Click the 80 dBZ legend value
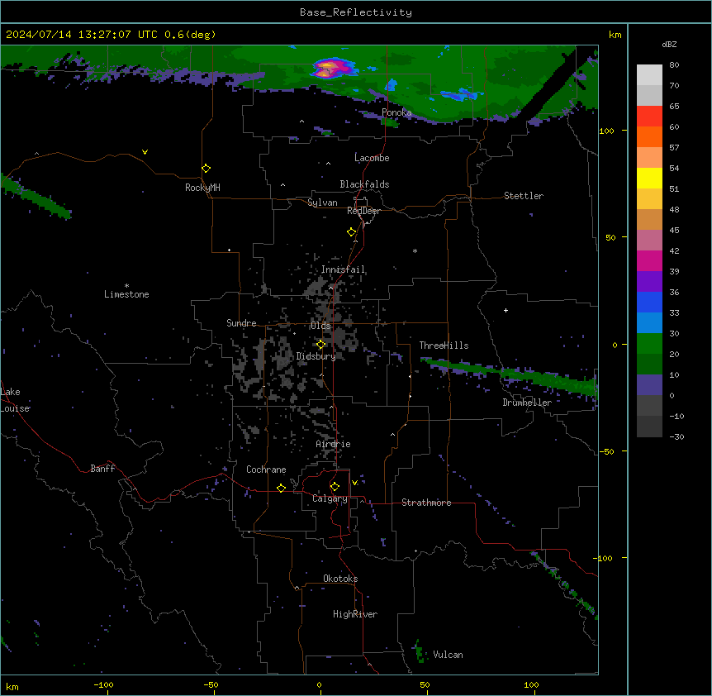The image size is (712, 696). (674, 65)
